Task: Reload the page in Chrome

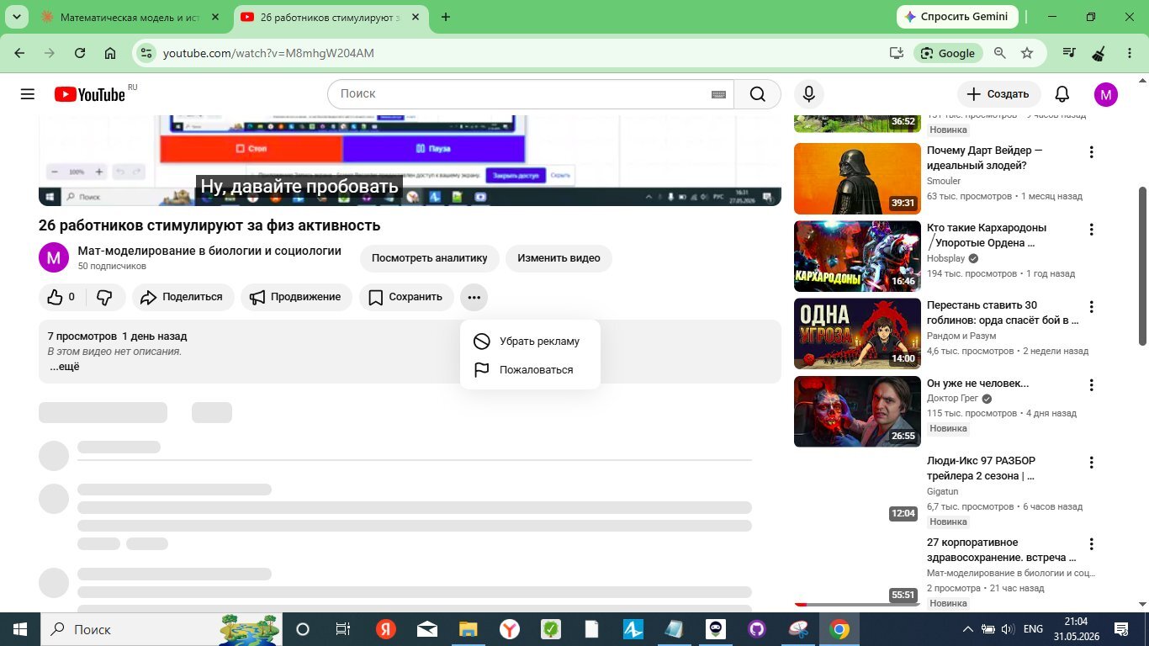Action: point(80,53)
